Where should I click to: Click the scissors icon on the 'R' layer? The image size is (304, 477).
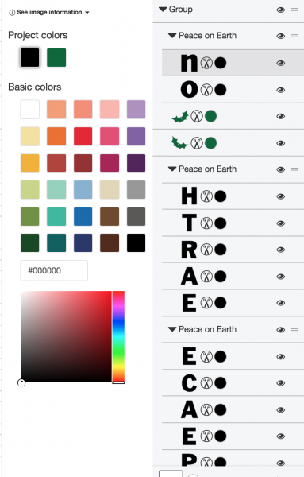[206, 250]
